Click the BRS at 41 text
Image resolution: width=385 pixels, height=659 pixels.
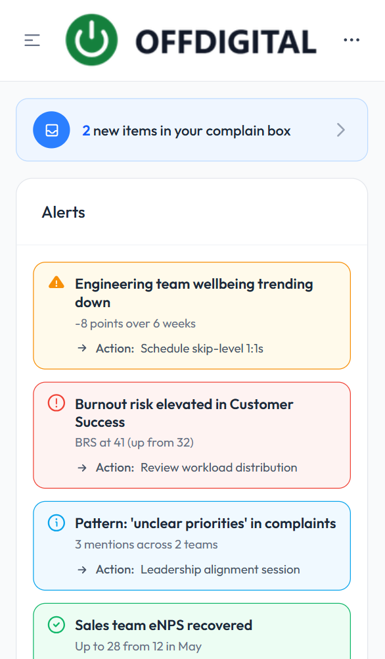coord(135,442)
